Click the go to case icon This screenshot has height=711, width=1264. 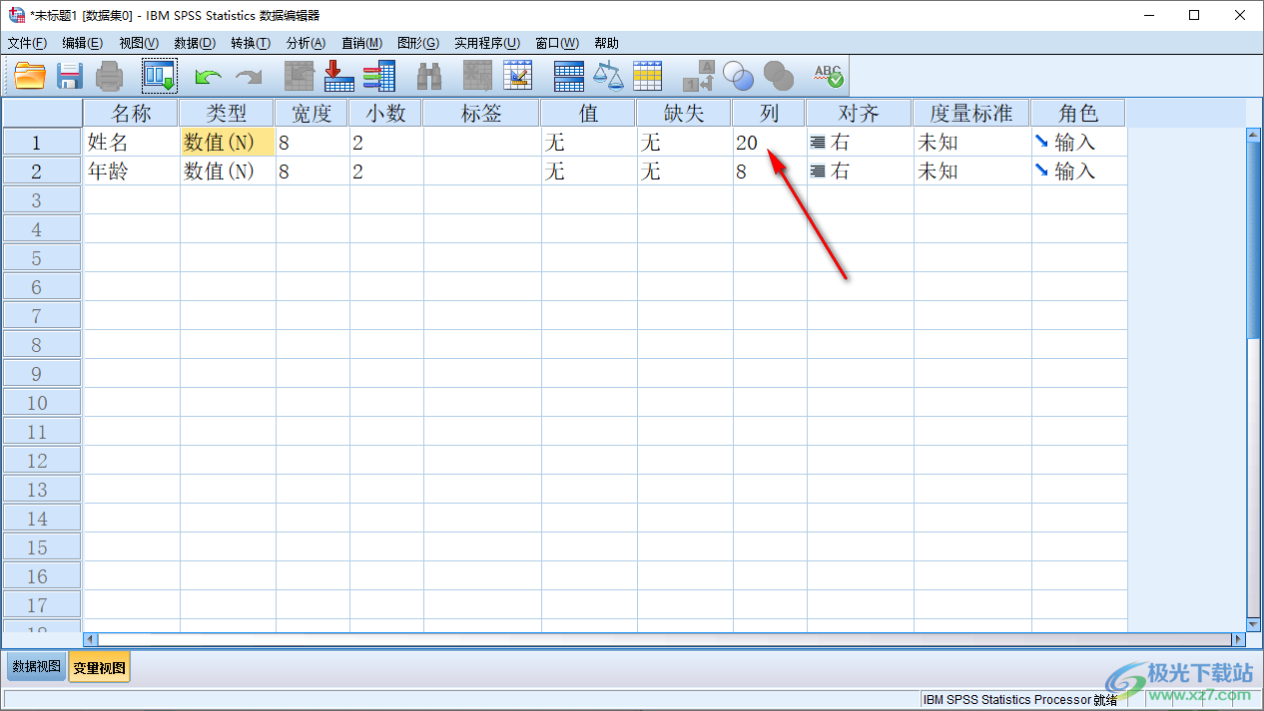tap(299, 76)
